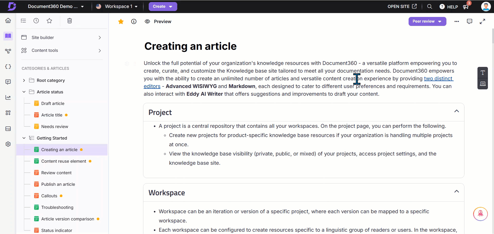Image resolution: width=494 pixels, height=234 pixels.
Task: Open the Peer review status dropdown
Action: click(427, 21)
